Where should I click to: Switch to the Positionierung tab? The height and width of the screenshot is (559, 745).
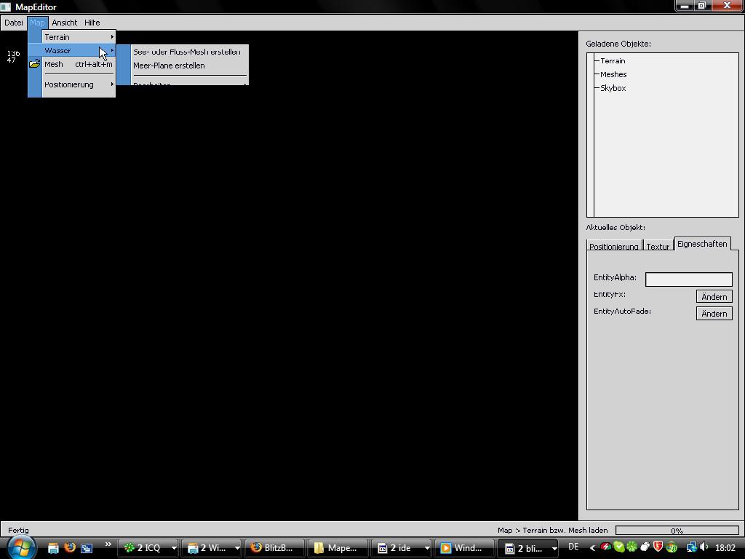(x=613, y=246)
